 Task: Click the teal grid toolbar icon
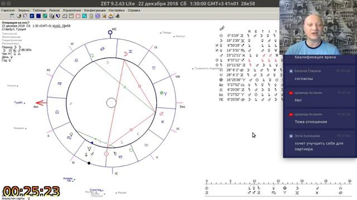(x=45, y=16)
